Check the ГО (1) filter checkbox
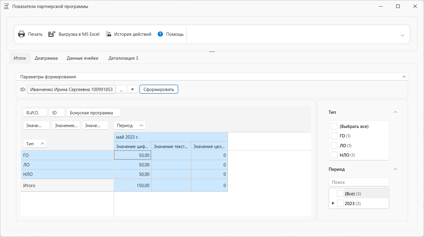This screenshot has height=237, width=424. point(334,136)
